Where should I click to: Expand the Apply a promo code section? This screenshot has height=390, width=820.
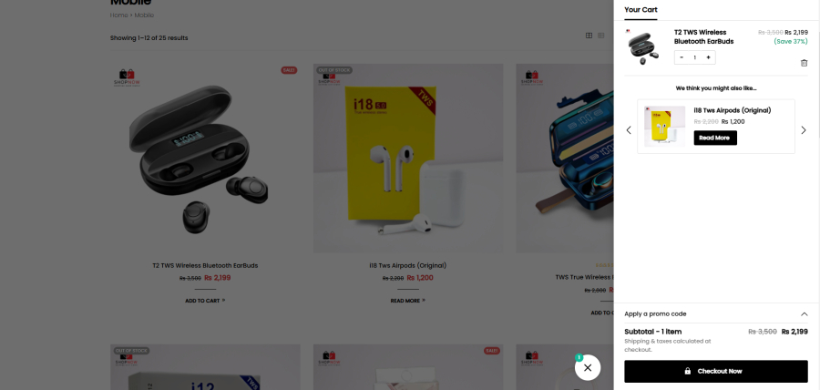click(x=716, y=313)
